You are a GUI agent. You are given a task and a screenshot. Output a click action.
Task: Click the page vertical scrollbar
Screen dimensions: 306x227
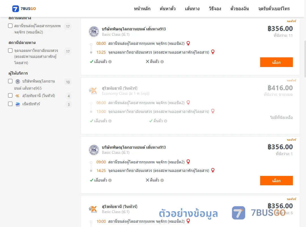[305, 59]
